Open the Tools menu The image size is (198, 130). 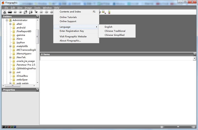[37, 8]
